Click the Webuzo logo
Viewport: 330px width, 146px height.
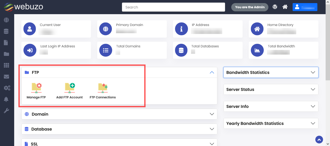coord(23,7)
